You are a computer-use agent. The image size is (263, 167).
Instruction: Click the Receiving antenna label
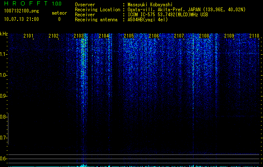coord(96,20)
